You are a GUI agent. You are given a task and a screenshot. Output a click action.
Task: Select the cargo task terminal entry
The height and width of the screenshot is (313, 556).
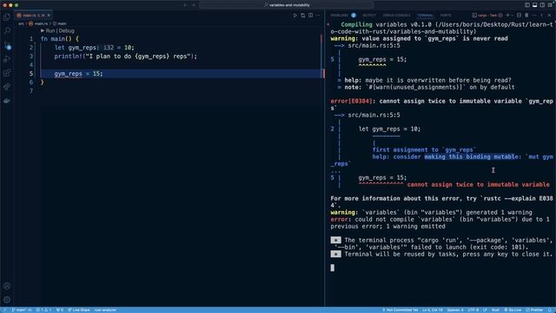click(x=487, y=16)
